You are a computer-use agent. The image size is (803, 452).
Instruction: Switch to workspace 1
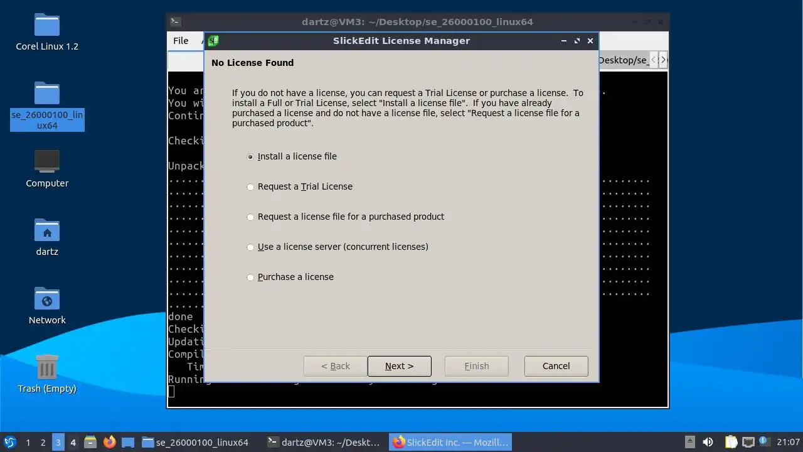[x=28, y=443]
